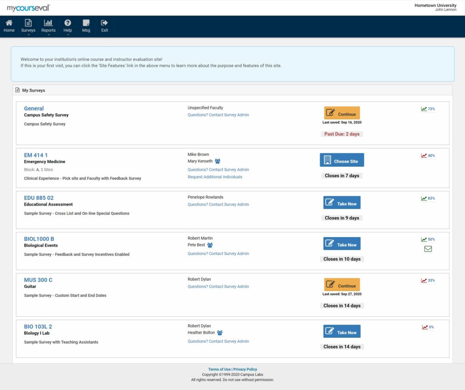
Task: Open Terms of Use link
Action: (219, 369)
